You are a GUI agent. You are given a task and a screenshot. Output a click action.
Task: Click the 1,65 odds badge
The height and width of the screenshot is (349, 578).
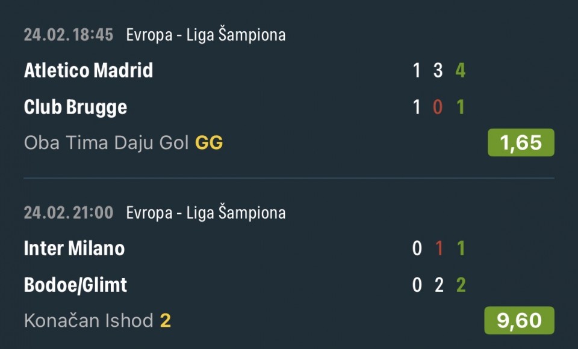[x=520, y=142]
